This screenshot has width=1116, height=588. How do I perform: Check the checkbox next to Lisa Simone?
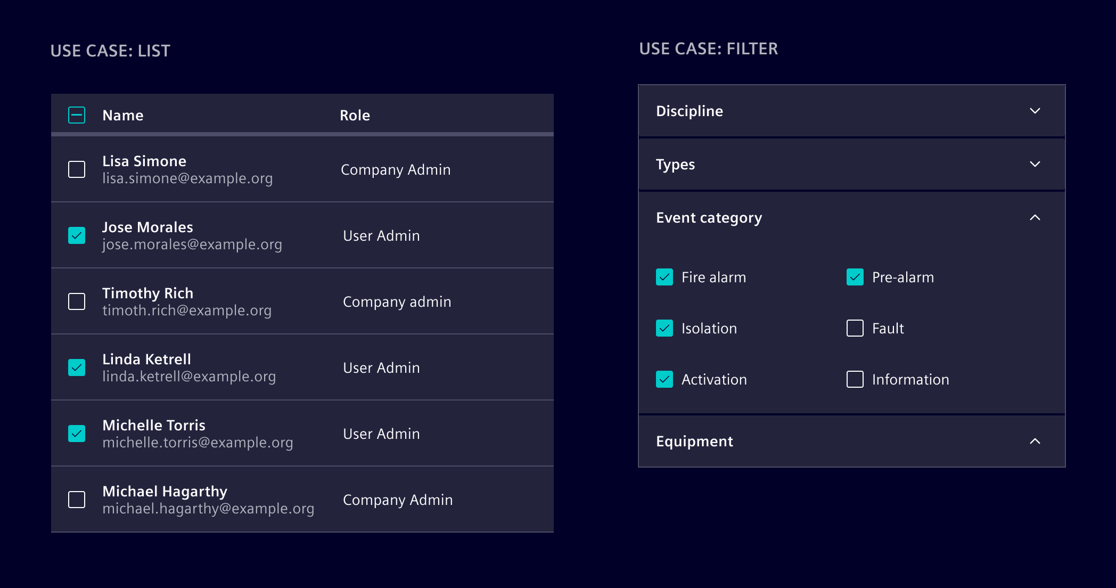[77, 169]
